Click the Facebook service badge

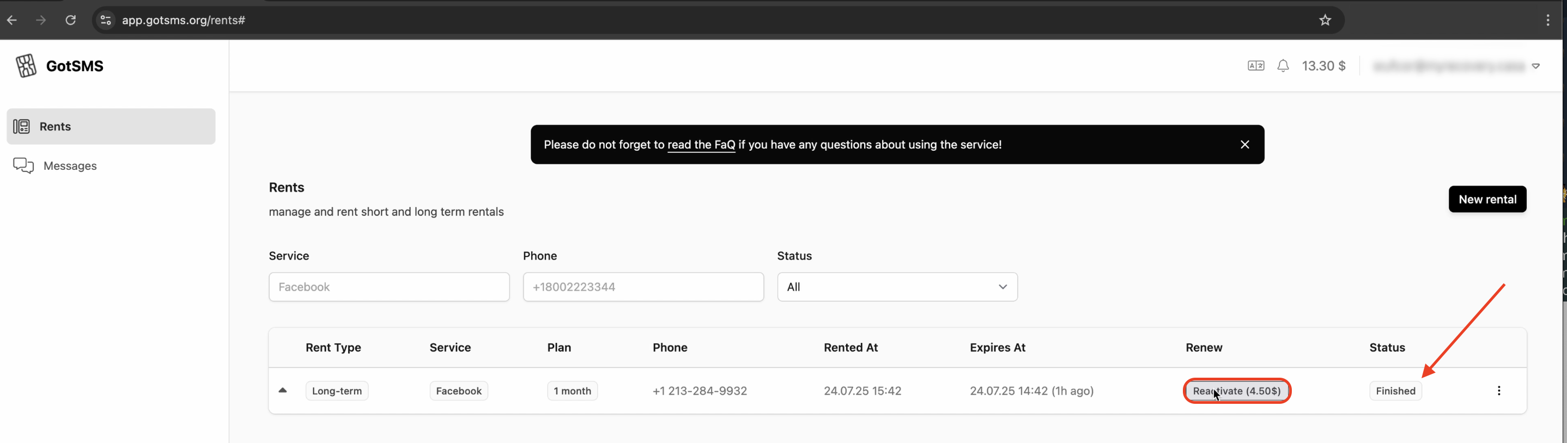[459, 391]
